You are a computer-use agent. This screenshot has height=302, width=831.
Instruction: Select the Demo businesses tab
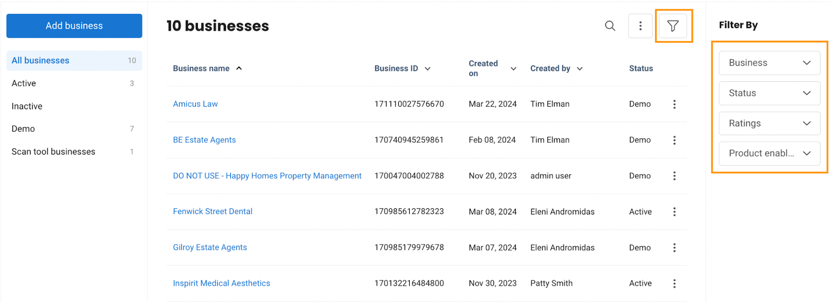(x=74, y=129)
